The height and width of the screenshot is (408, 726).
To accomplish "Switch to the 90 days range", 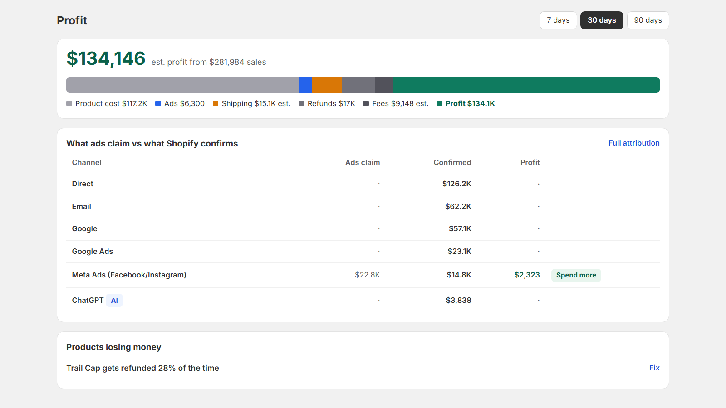I will click(x=648, y=20).
